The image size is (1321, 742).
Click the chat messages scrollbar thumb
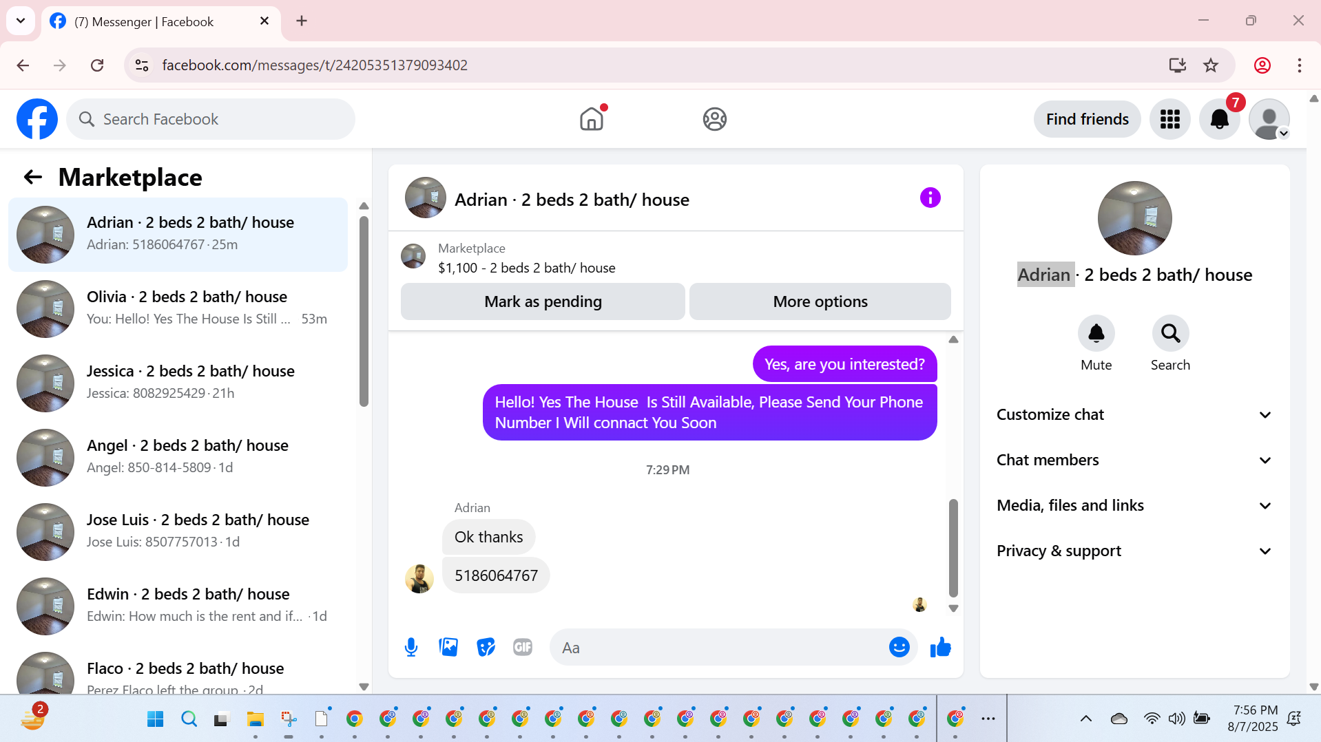954,548
